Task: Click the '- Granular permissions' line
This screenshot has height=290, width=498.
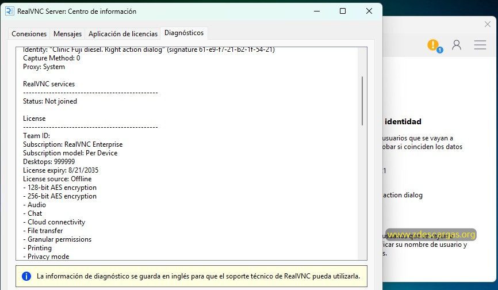Action: (x=57, y=239)
